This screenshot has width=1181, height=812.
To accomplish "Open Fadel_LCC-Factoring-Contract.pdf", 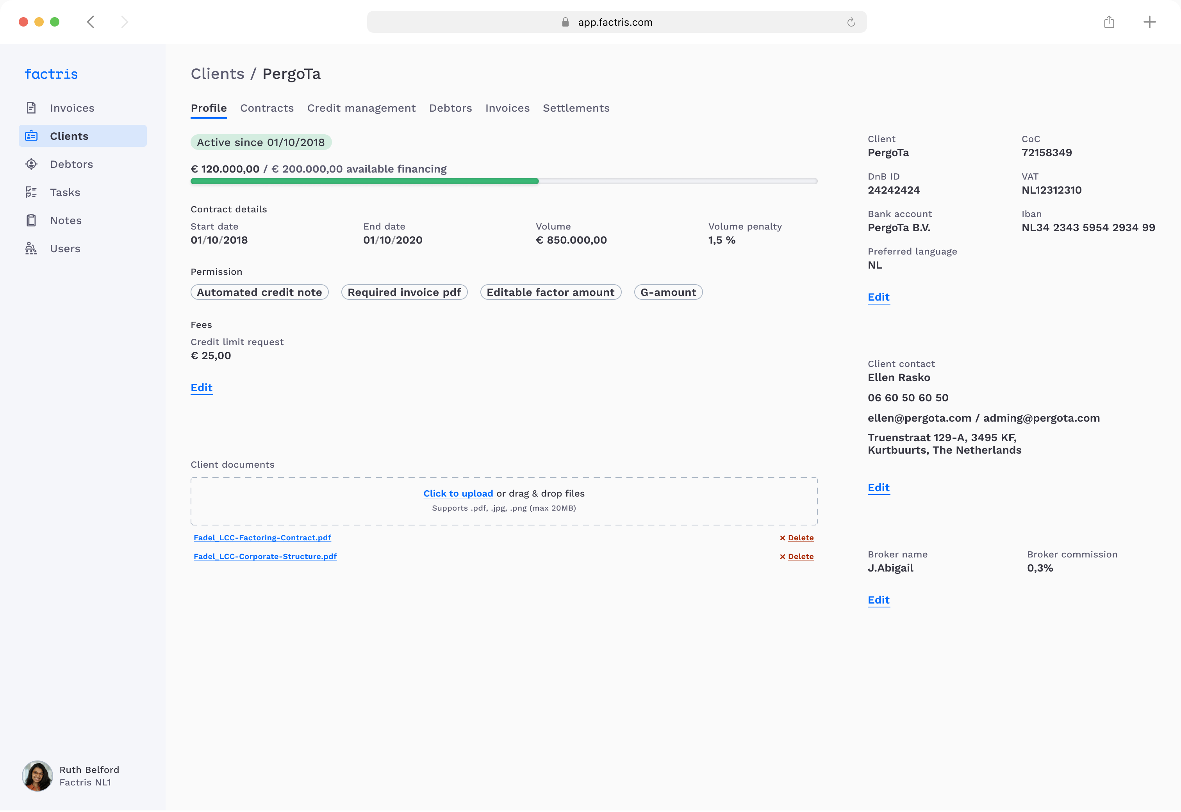I will (262, 537).
